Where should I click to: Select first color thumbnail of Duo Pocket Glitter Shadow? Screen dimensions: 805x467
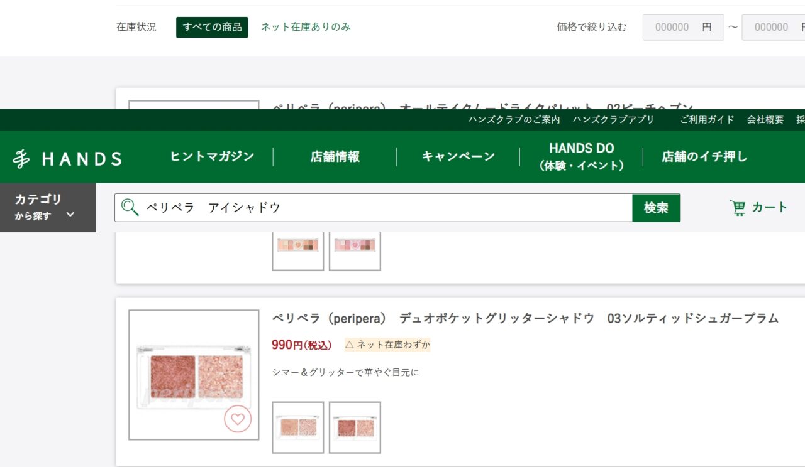[x=298, y=427]
